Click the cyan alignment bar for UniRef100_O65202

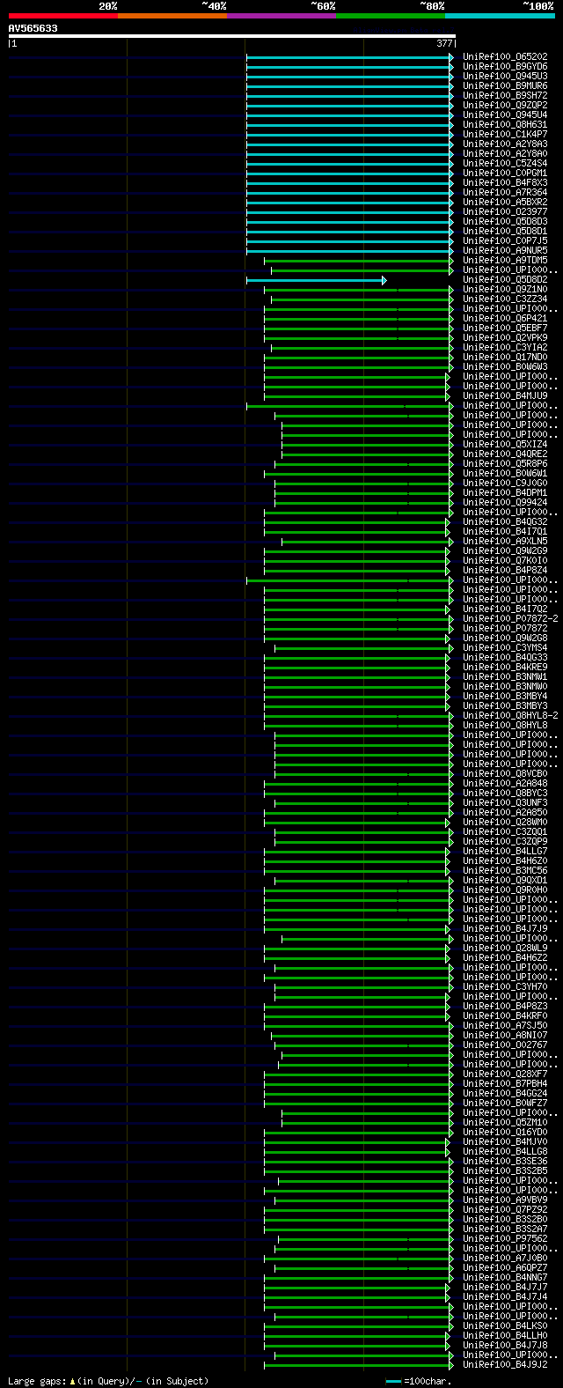coord(349,57)
